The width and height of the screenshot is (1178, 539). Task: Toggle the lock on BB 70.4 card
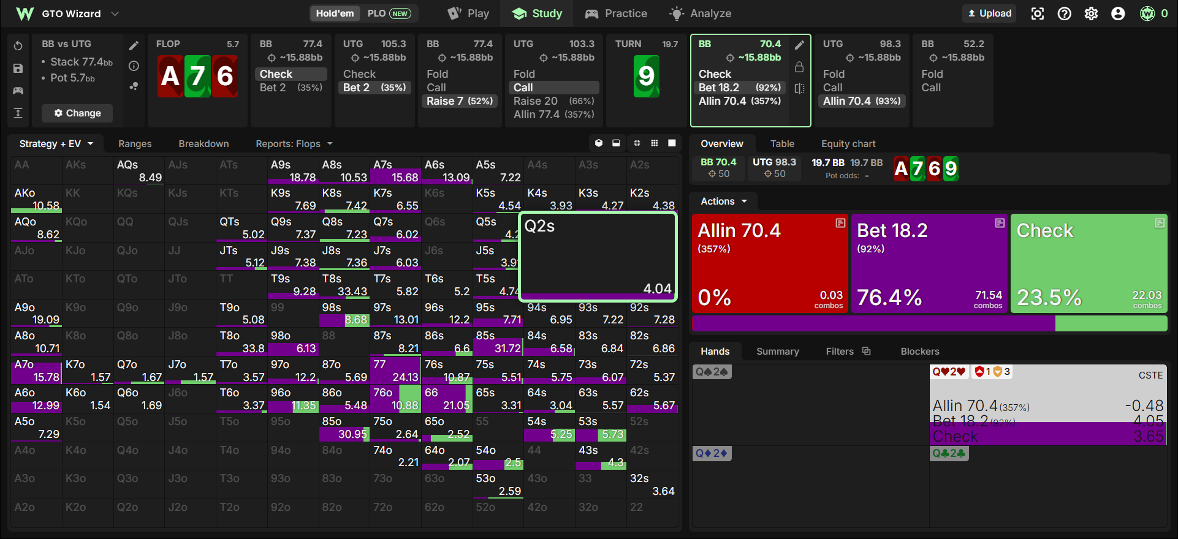pyautogui.click(x=799, y=67)
